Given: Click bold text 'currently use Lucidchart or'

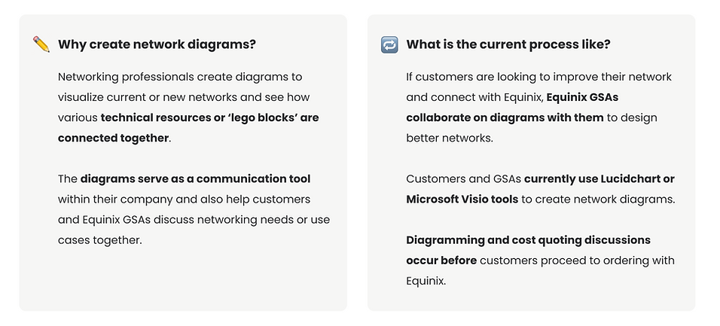Looking at the screenshot, I should (599, 178).
